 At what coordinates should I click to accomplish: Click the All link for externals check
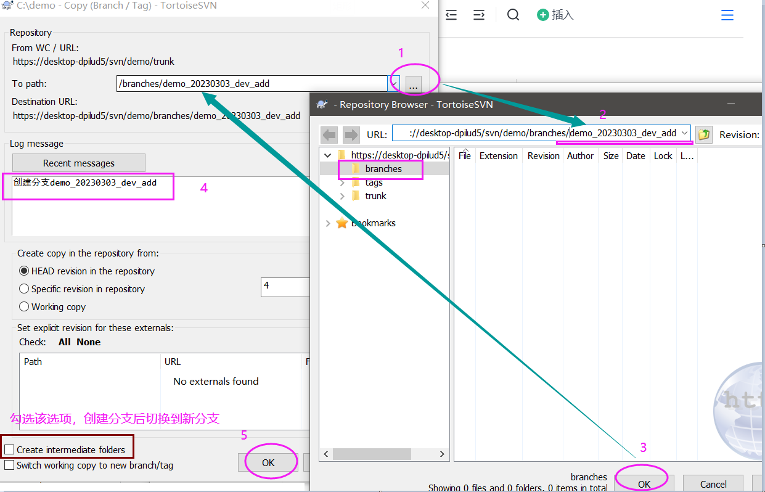pos(65,342)
